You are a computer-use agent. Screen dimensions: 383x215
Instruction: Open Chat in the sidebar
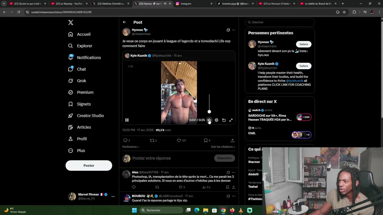(77, 69)
